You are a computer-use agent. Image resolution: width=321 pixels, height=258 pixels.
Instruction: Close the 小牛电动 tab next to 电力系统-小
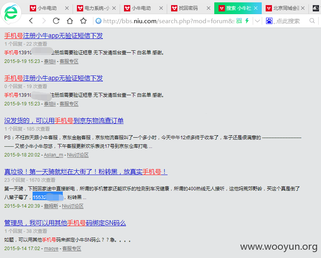[x=161, y=8]
